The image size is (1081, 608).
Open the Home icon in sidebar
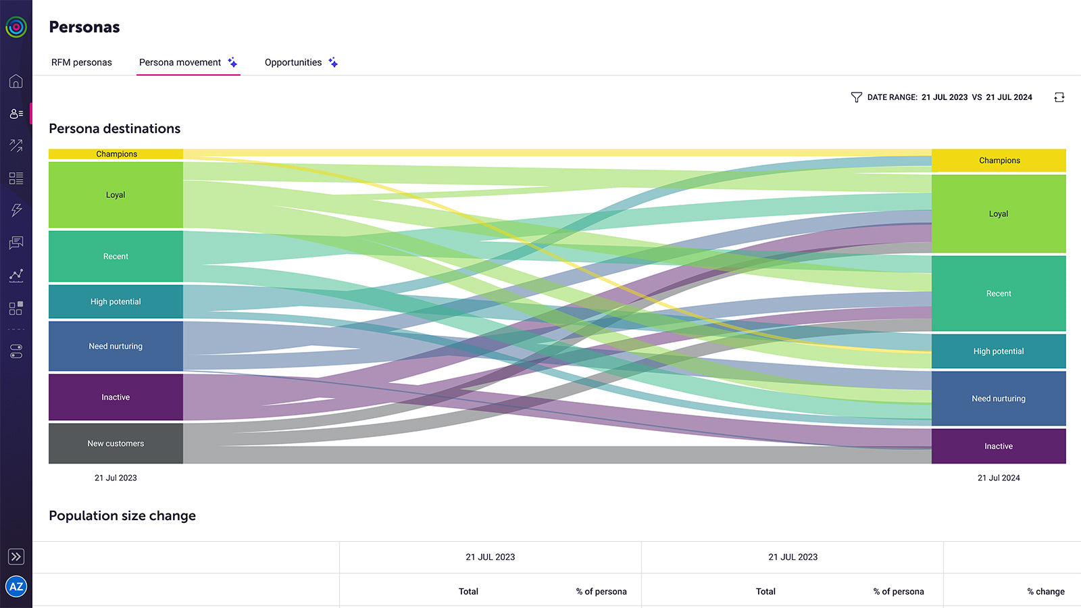coord(16,81)
